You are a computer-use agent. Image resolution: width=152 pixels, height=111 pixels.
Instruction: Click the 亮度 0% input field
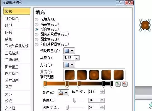point(94,100)
